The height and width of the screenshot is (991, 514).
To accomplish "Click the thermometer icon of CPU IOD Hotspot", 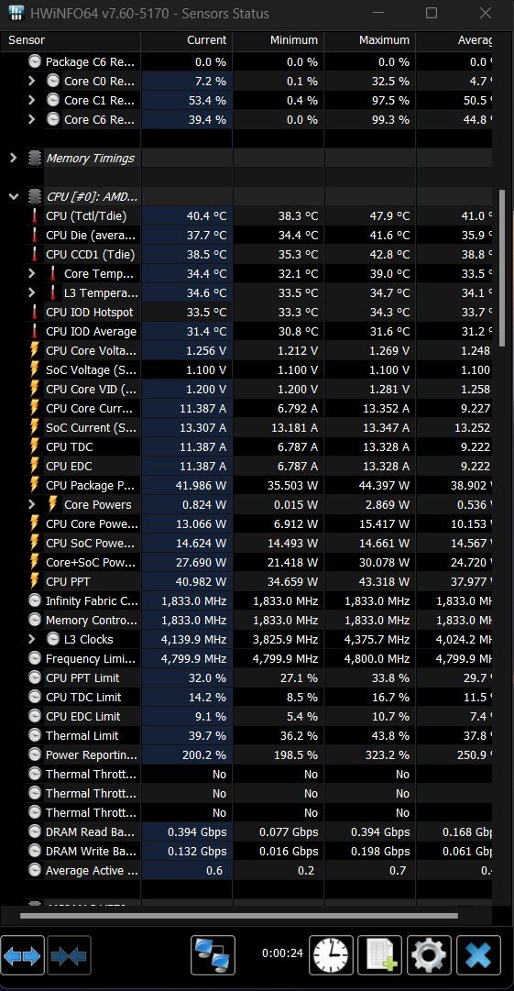I will click(x=36, y=313).
